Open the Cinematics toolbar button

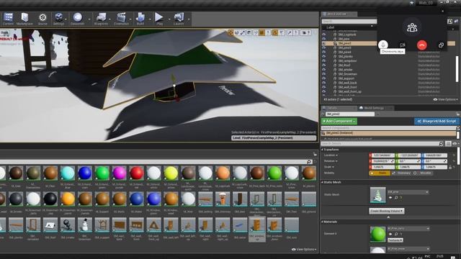(121, 19)
